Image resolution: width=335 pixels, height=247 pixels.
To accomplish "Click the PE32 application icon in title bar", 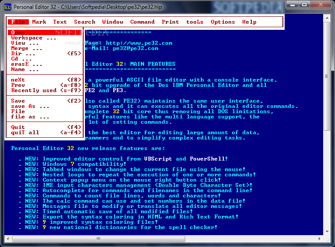I will (x=8, y=7).
